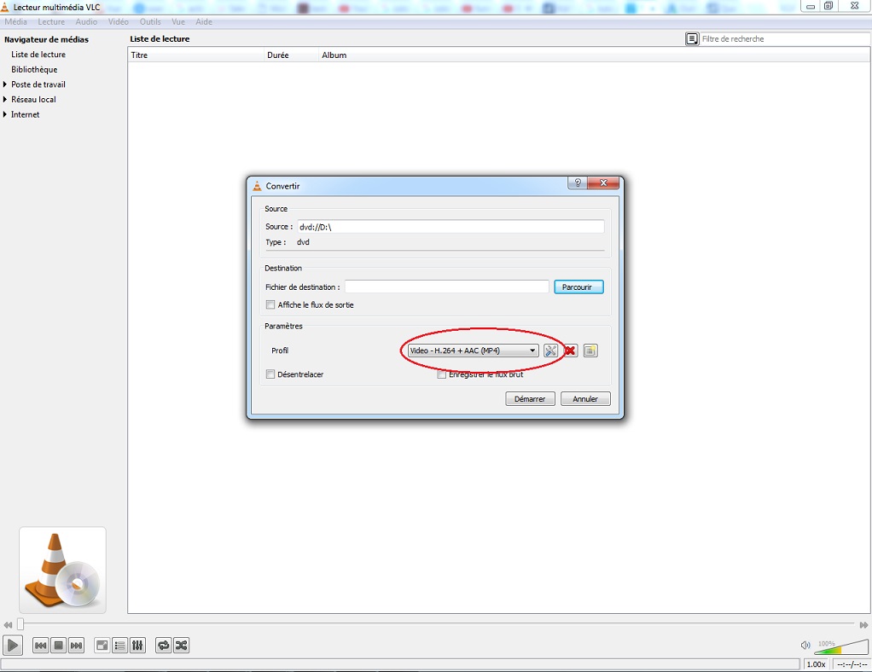This screenshot has width=872, height=672.
Task: Delete the selected profile with the red X
Action: coord(570,350)
